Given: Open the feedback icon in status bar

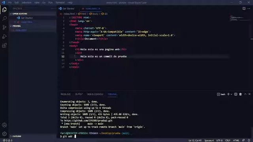Looking at the screenshot, I should coord(244,140).
